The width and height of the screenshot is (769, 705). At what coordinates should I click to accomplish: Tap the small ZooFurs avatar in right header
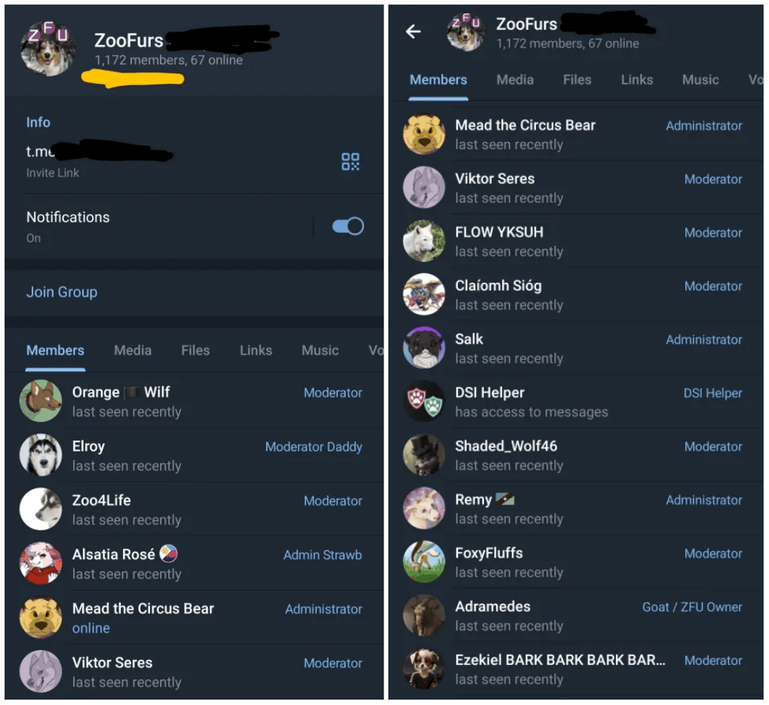click(x=465, y=32)
